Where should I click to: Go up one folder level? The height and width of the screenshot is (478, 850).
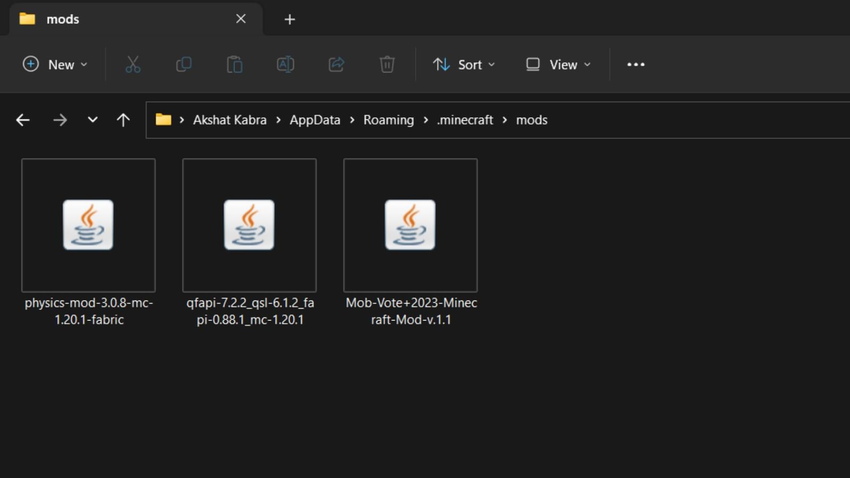[x=123, y=120]
